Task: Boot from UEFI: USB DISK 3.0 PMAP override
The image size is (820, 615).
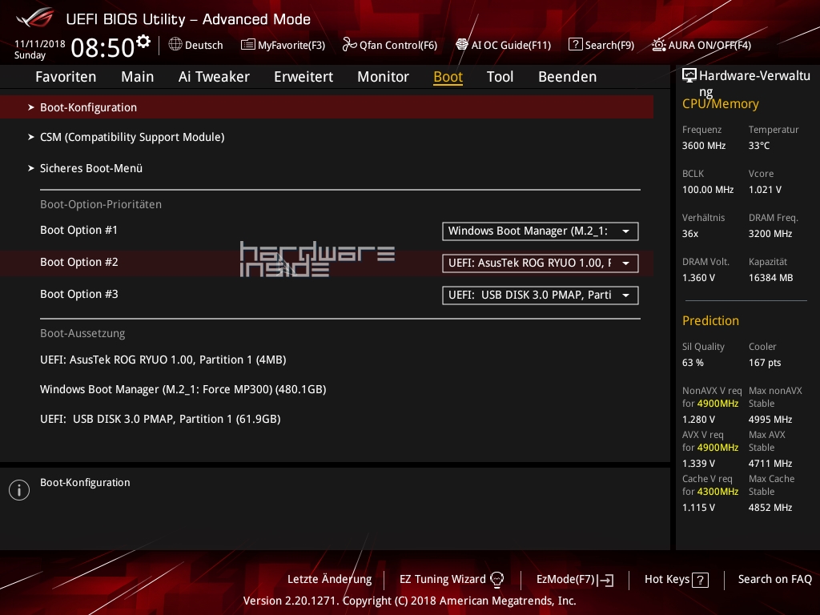Action: point(160,419)
